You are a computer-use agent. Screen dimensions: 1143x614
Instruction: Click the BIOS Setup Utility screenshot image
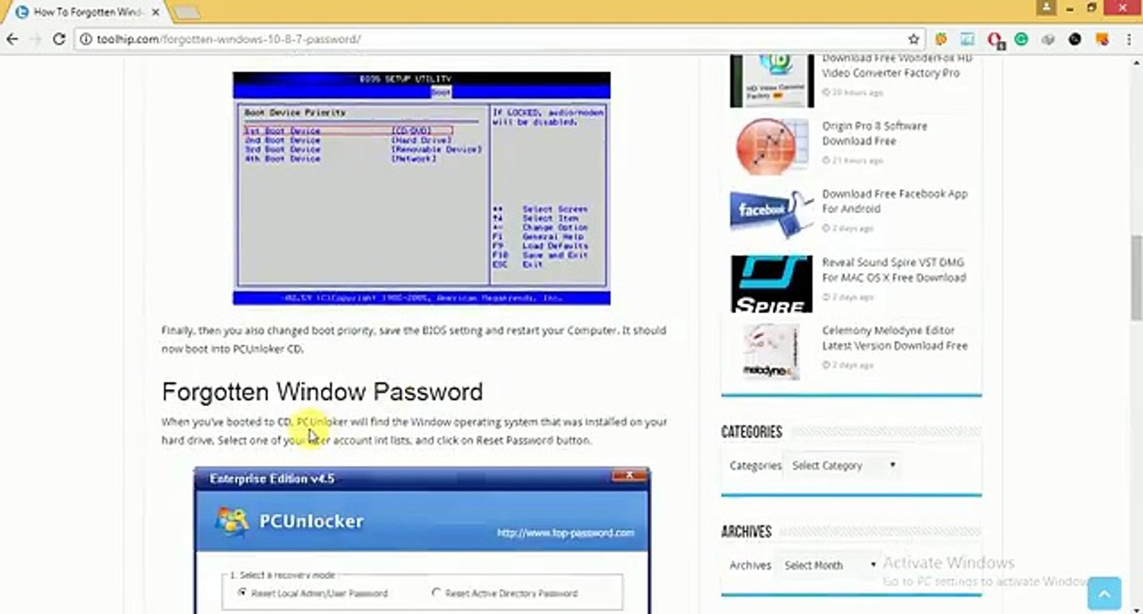click(422, 188)
